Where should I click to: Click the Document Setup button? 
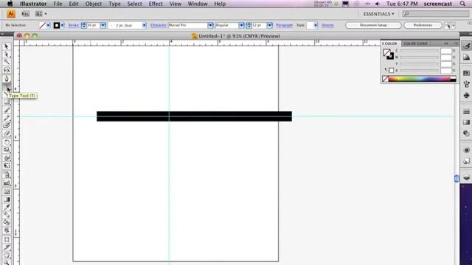[x=373, y=25]
